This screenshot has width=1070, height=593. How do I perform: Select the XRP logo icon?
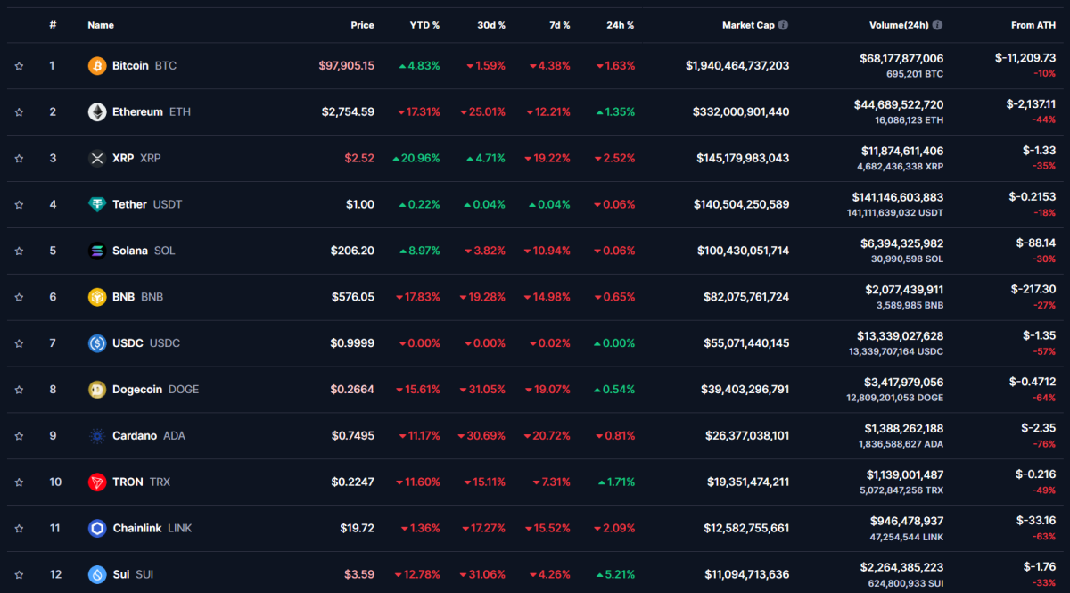tap(96, 158)
